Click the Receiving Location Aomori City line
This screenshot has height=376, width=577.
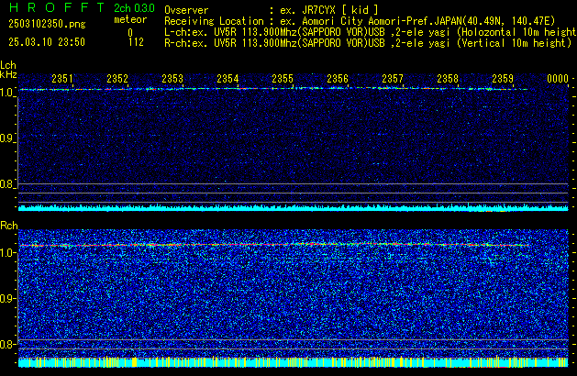[360, 21]
